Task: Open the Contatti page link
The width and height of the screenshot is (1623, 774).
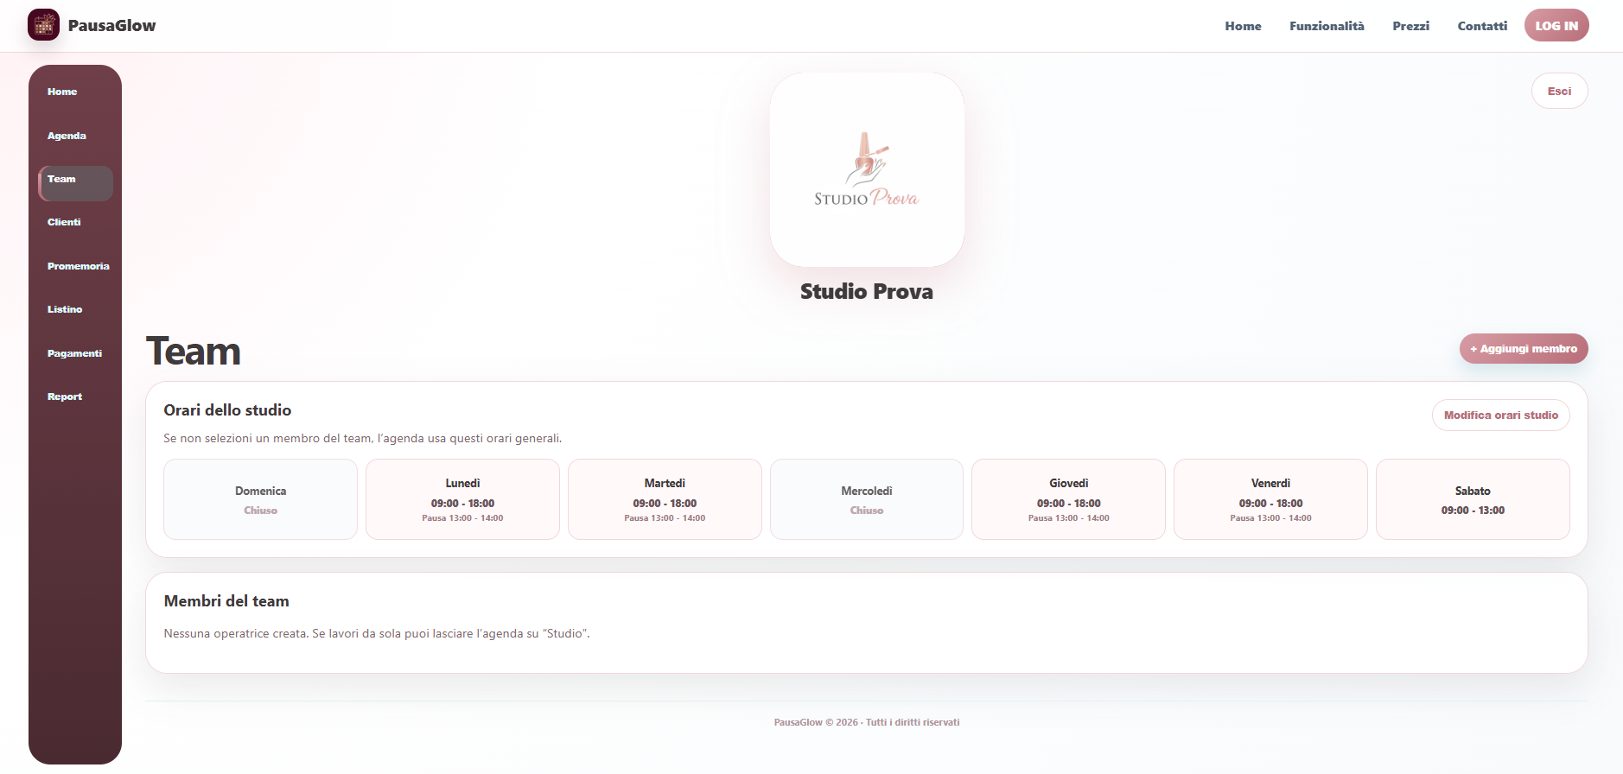Action: (x=1482, y=26)
